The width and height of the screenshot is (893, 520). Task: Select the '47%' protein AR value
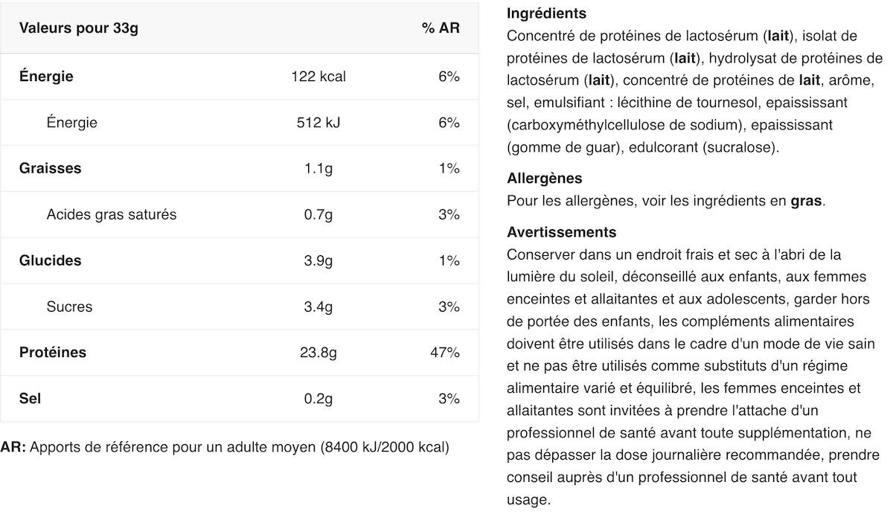pyautogui.click(x=445, y=353)
